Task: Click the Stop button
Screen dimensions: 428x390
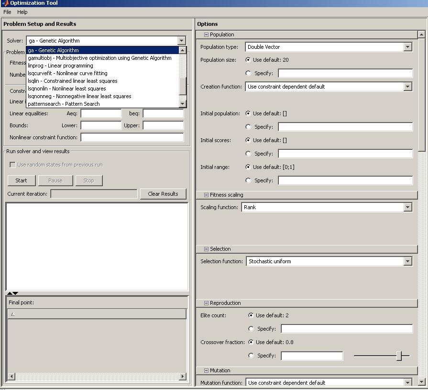Action: click(x=89, y=180)
